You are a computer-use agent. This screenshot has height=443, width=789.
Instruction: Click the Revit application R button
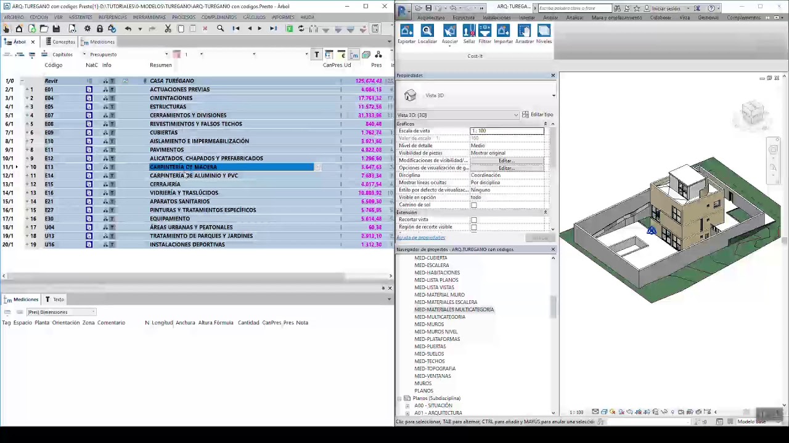pos(403,10)
